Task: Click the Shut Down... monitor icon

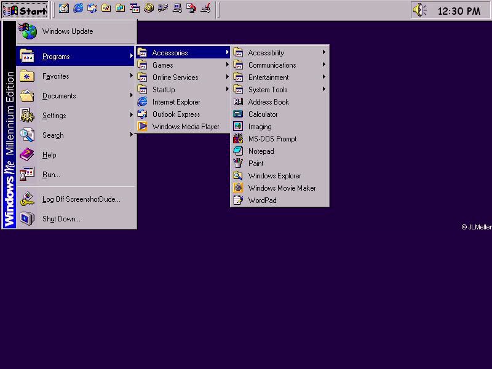Action: [27, 219]
